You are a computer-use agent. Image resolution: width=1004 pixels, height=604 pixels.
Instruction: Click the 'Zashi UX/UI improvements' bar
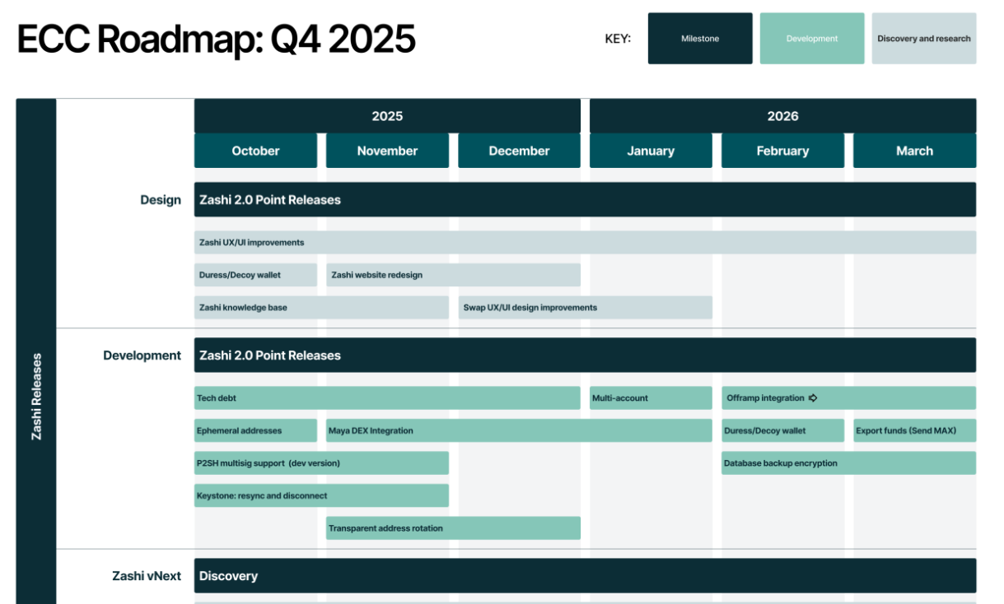point(585,243)
